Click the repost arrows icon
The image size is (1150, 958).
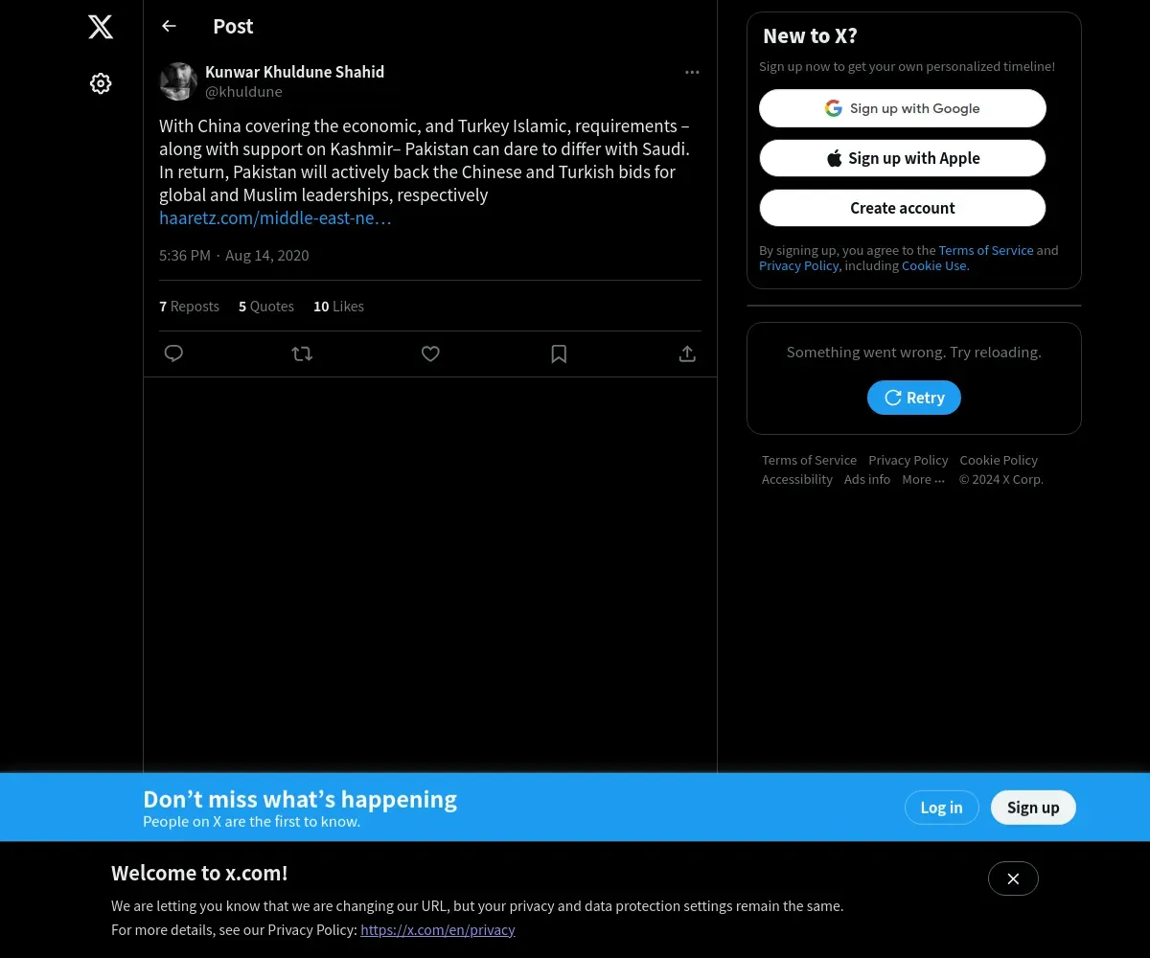302,354
